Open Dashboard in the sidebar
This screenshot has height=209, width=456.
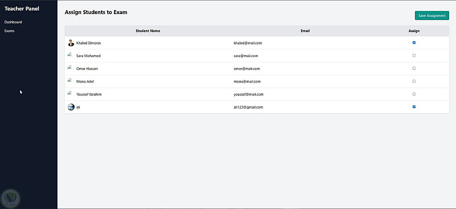pyautogui.click(x=13, y=22)
